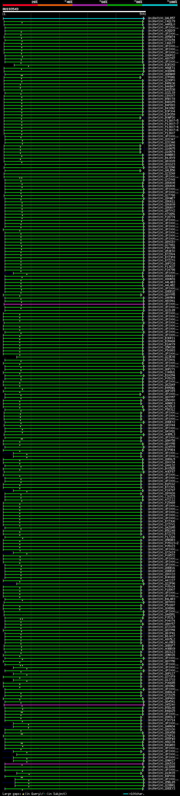The image size is (180, 796).
Task: Select entry UniRef100_B3KRI1
Action: click(161, 338)
